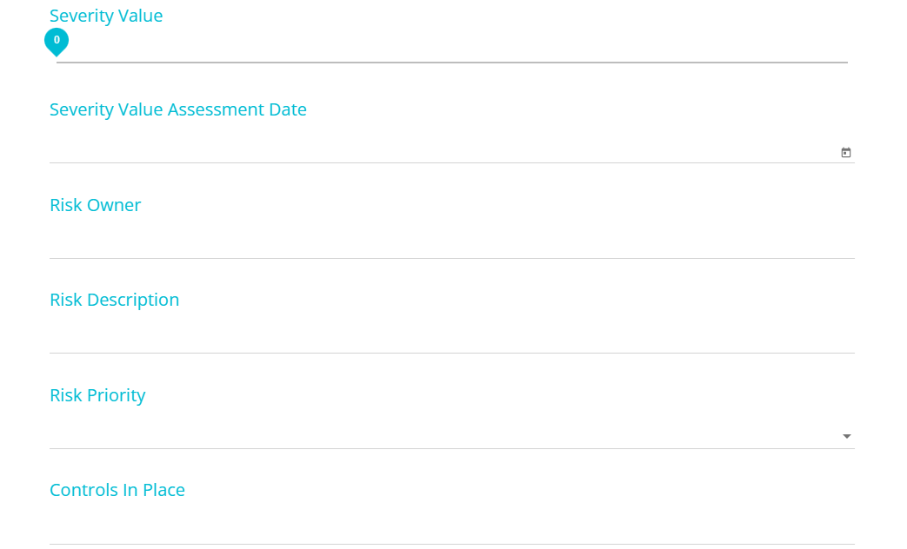Image resolution: width=907 pixels, height=549 pixels.
Task: Click the Severity Value Assessment Date label
Action: pos(178,109)
